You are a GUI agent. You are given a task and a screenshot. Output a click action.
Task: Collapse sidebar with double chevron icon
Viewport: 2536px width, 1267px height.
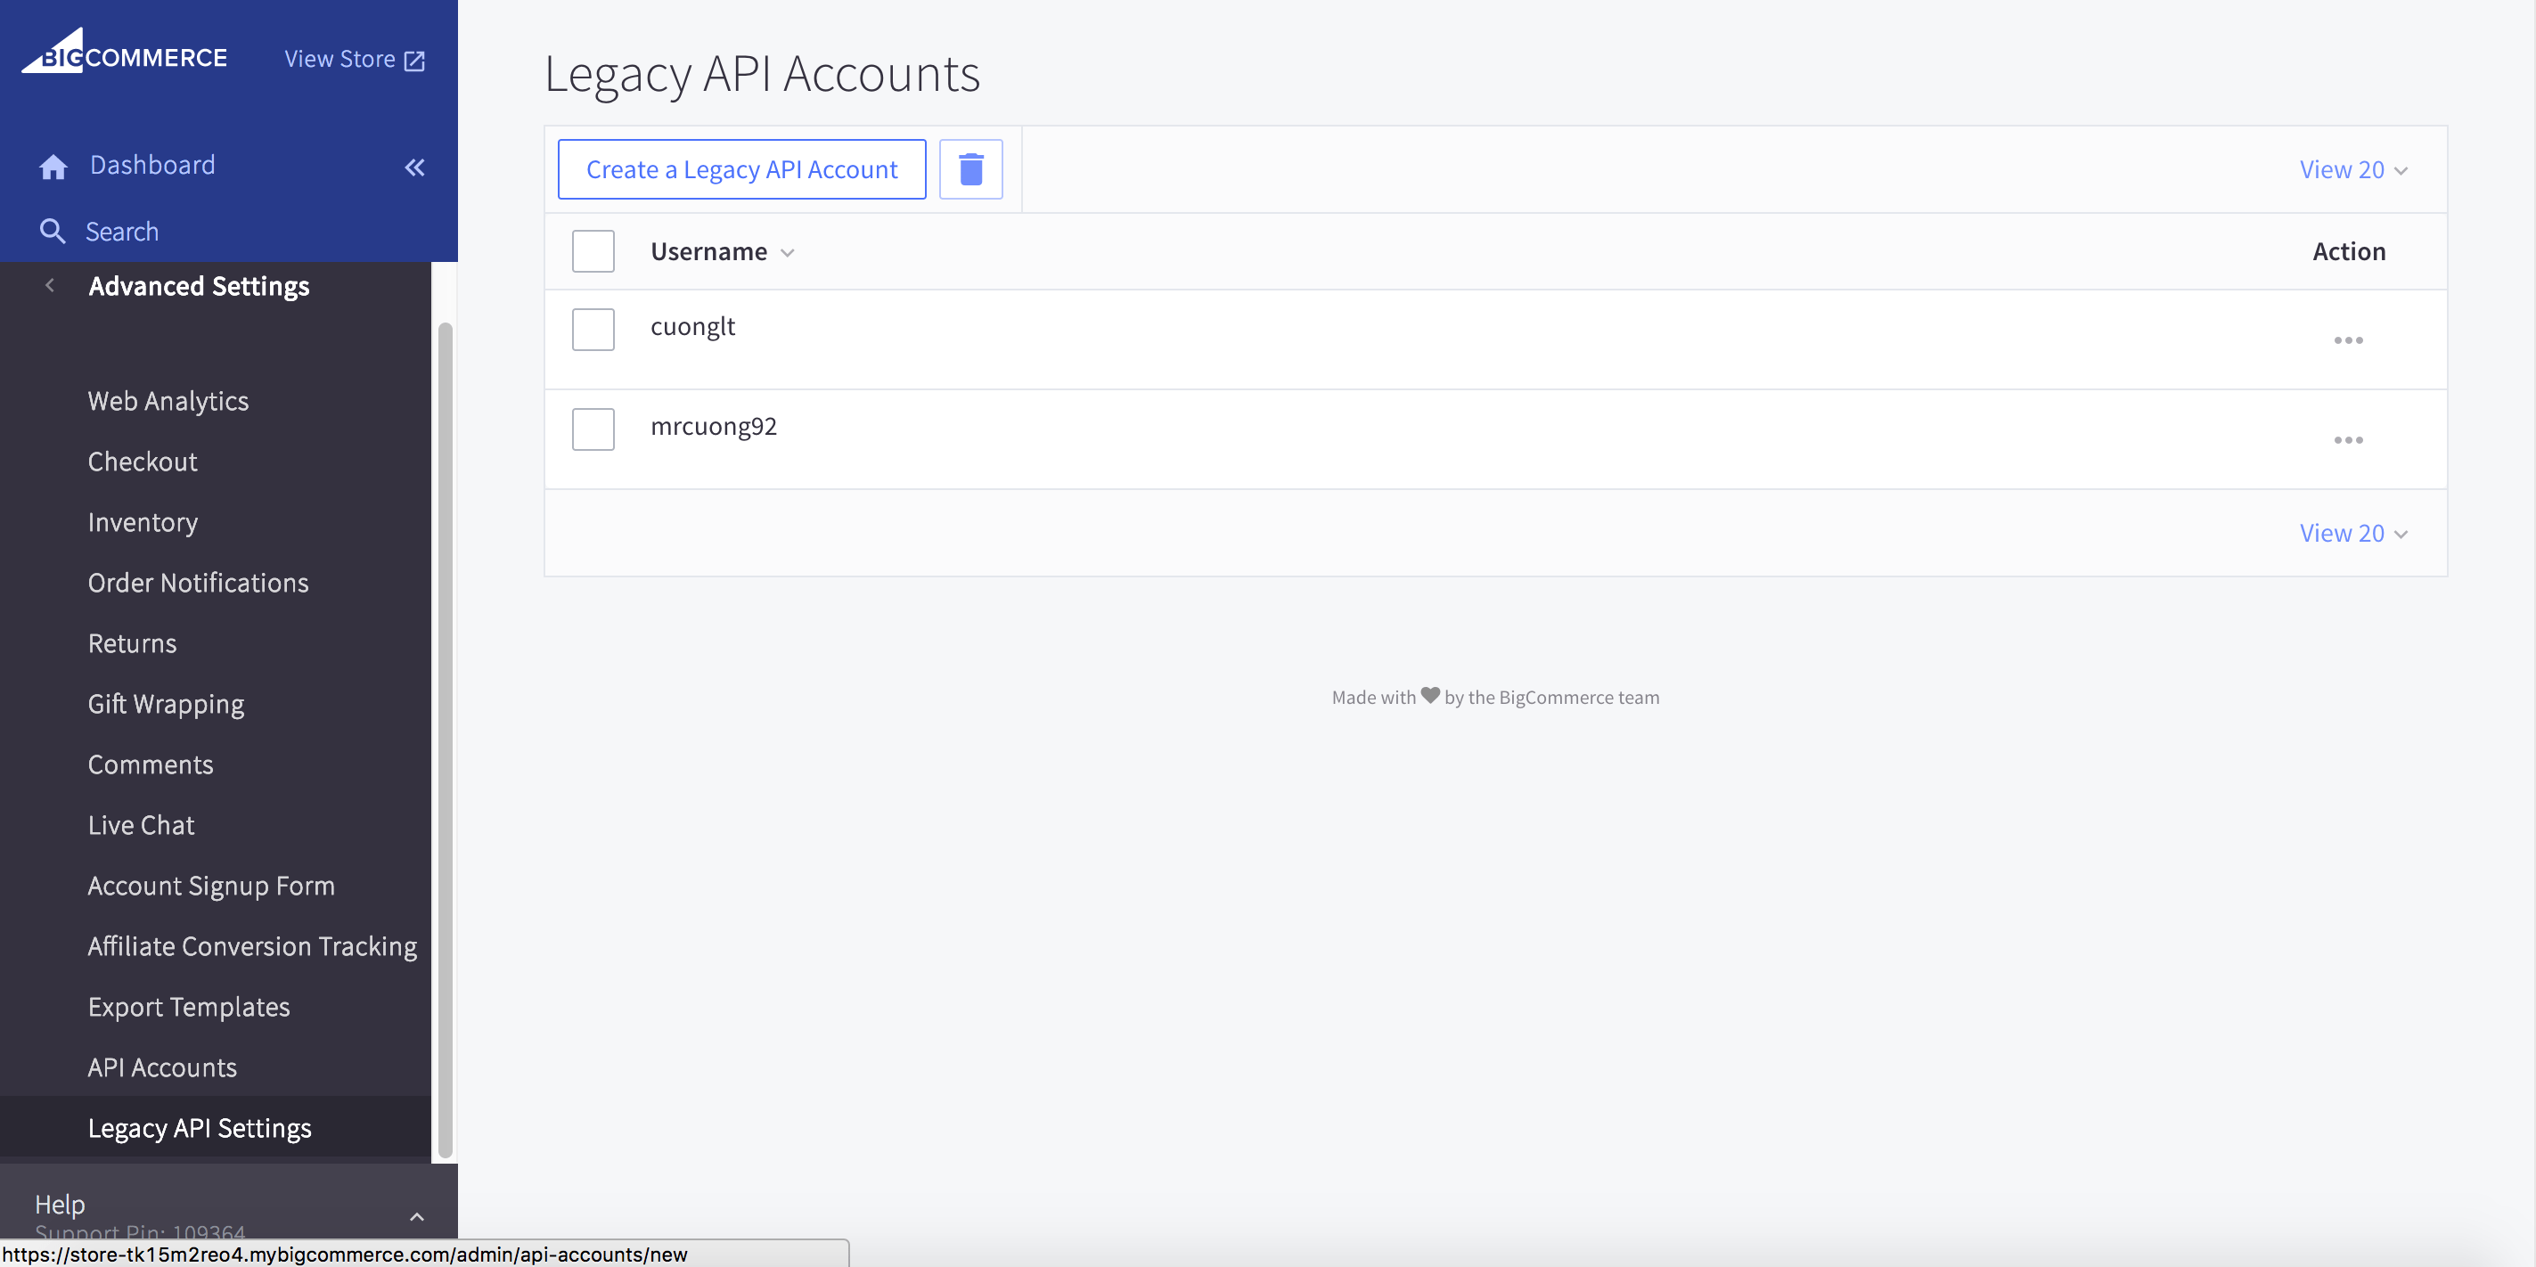(414, 168)
